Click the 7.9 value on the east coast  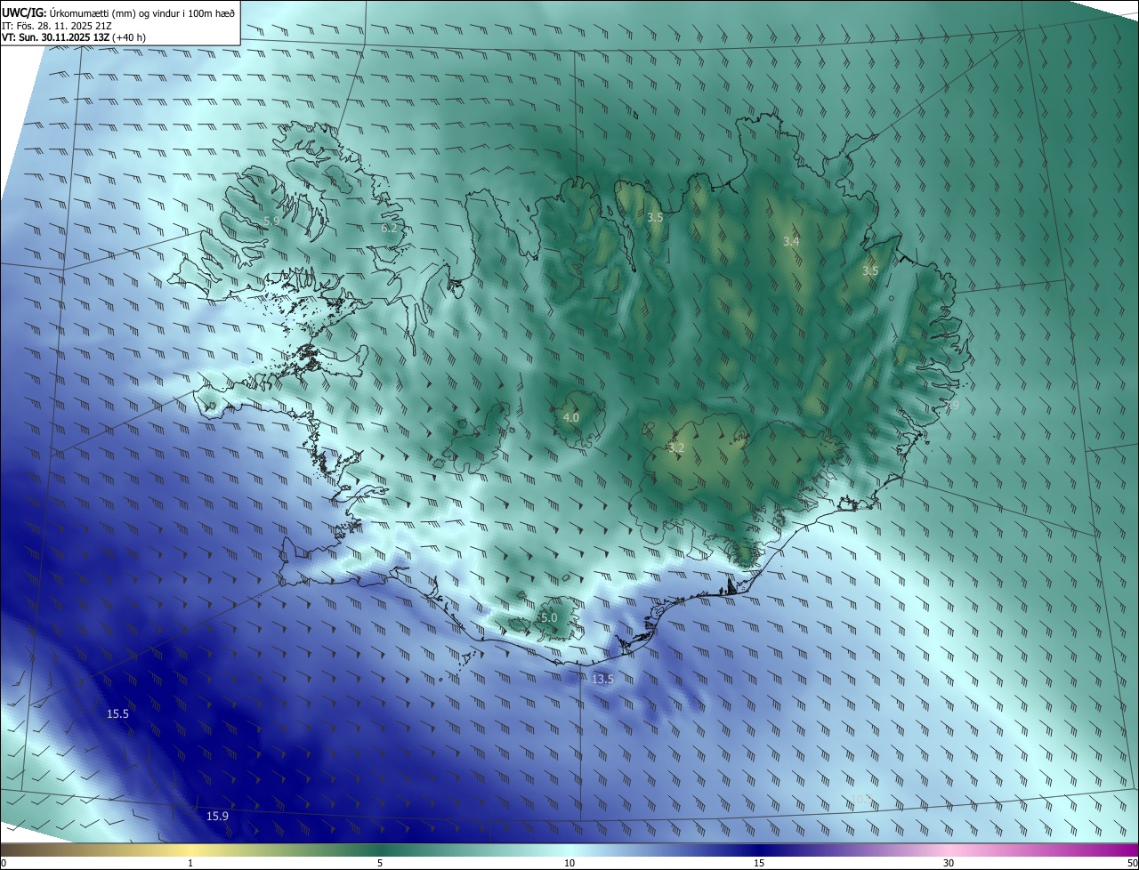pos(951,405)
